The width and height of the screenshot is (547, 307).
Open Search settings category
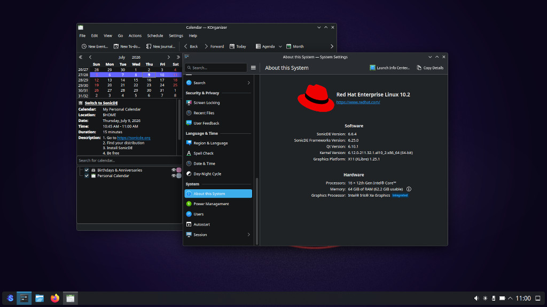218,83
